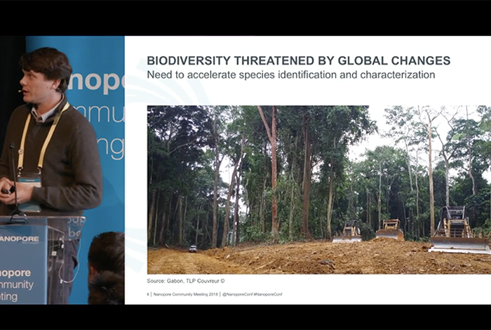Click the "NANOPORE" logo on the lectern
Image resolution: width=491 pixels, height=330 pixels.
point(20,239)
